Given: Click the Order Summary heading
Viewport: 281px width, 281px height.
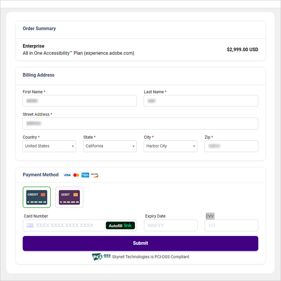Looking at the screenshot, I should click(39, 29).
